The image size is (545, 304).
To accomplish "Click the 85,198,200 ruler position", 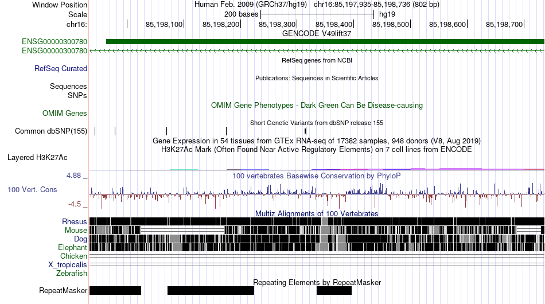I will 221,24.
